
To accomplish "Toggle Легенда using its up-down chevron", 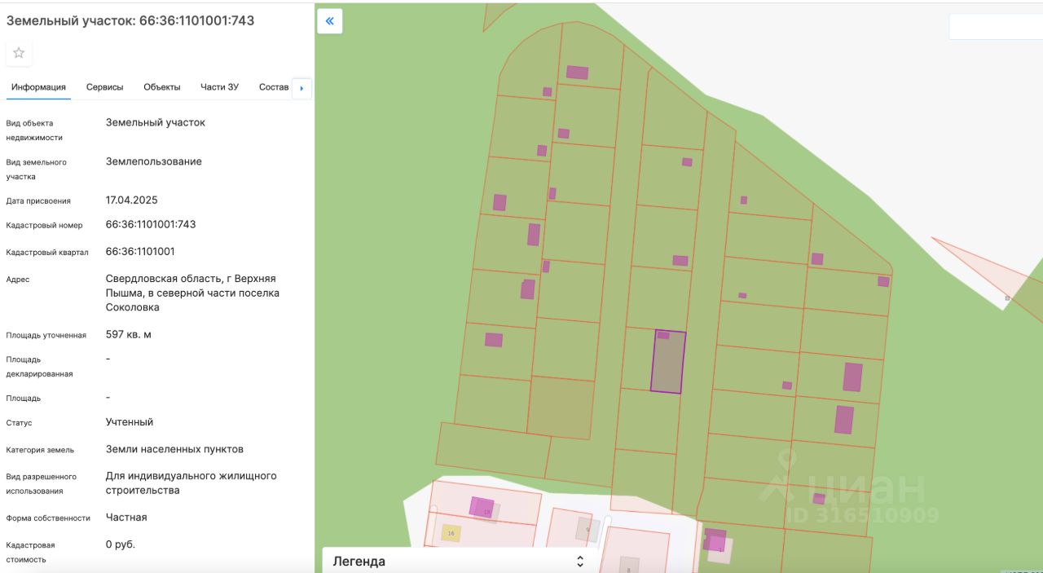I will [x=580, y=561].
